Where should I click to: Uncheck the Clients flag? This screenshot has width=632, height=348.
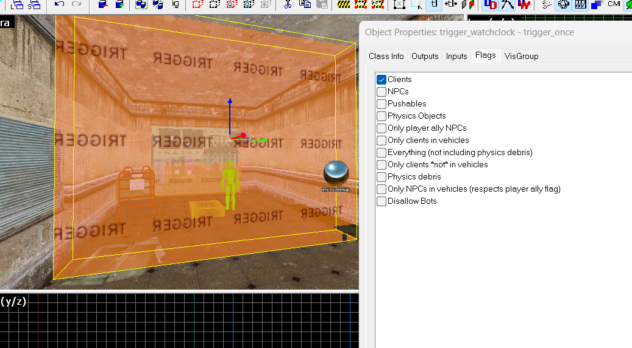tap(382, 80)
